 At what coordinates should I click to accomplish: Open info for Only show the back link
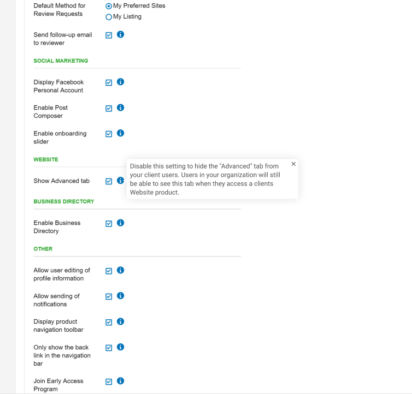tap(120, 347)
